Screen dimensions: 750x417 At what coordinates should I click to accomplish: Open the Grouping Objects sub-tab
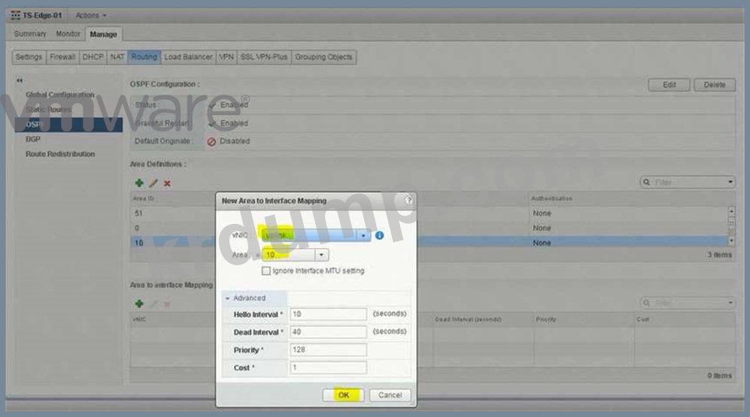(x=323, y=57)
